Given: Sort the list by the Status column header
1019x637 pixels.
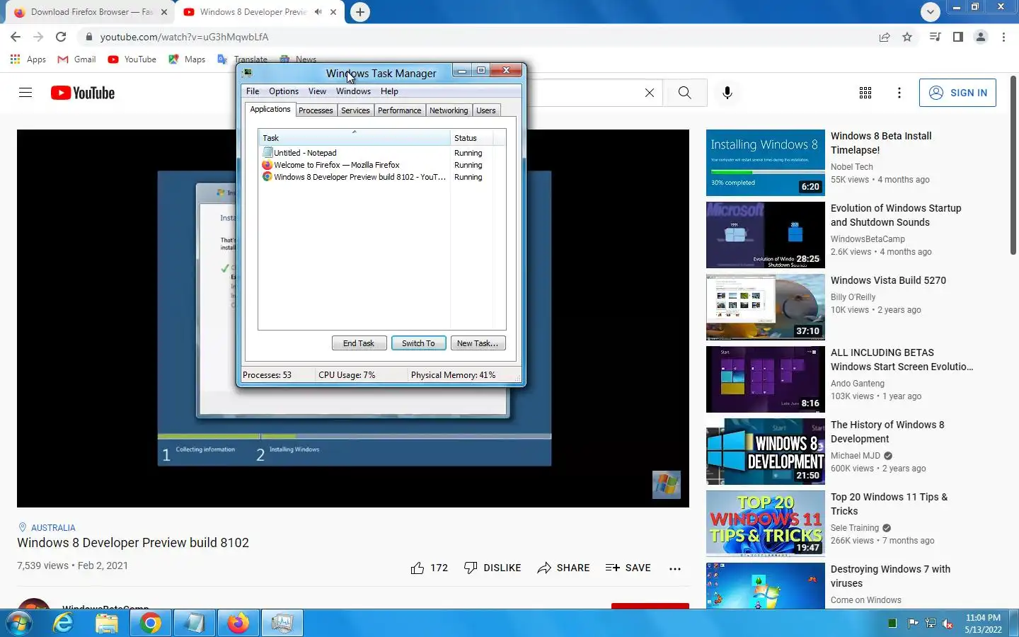Looking at the screenshot, I should coord(471,138).
